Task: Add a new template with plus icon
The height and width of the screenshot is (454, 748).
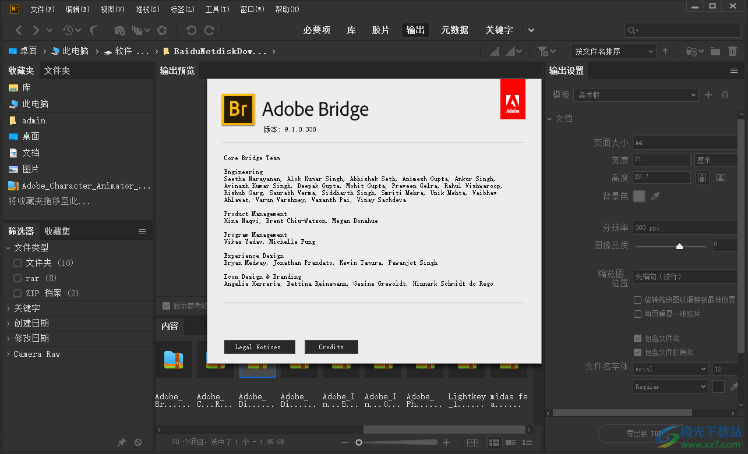Action: pyautogui.click(x=708, y=94)
